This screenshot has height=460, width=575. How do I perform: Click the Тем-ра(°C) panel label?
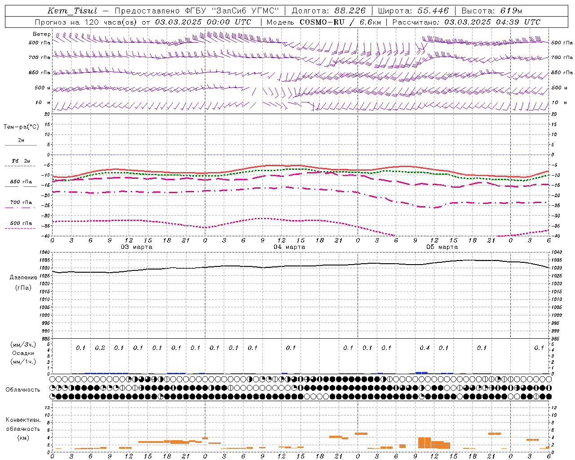[21, 127]
